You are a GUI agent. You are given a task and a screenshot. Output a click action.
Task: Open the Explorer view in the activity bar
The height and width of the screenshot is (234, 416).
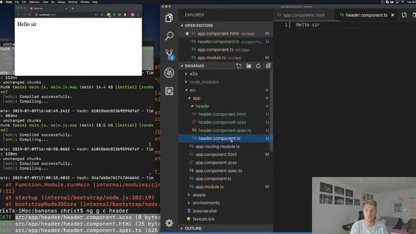[169, 18]
